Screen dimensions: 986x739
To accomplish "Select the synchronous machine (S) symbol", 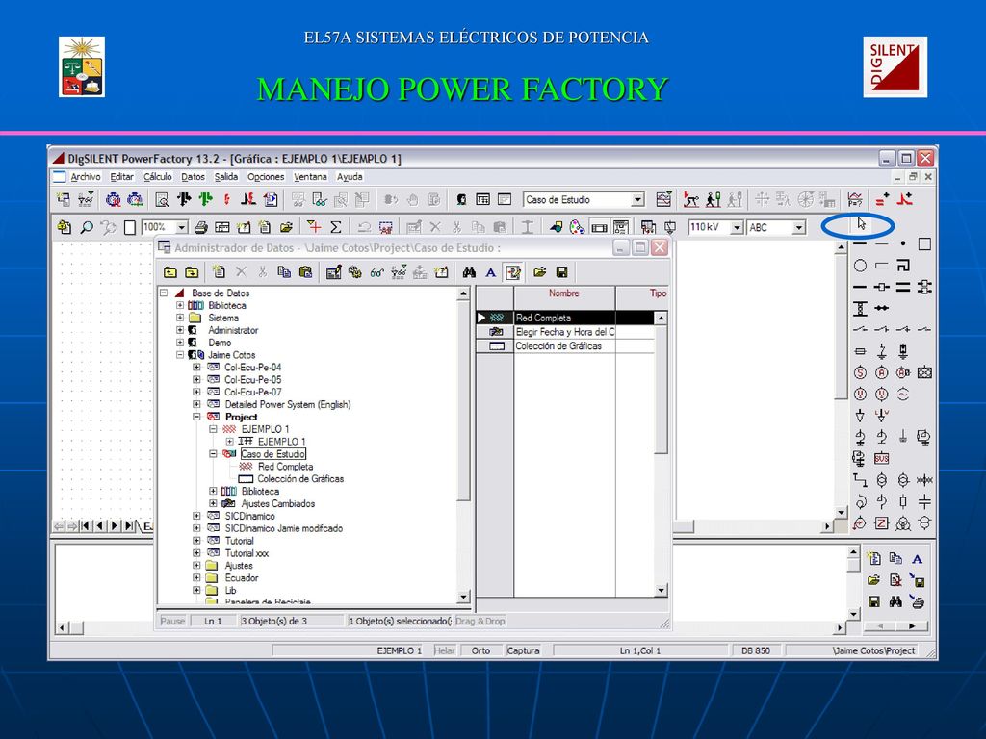I will click(x=860, y=372).
